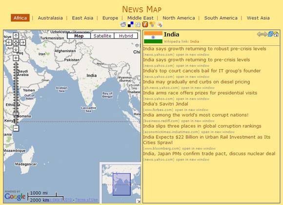Click the Digg share icon

click(138, 24)
